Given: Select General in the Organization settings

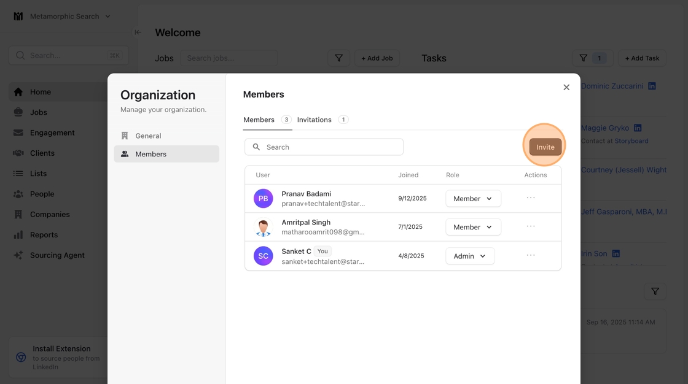Looking at the screenshot, I should (x=148, y=136).
